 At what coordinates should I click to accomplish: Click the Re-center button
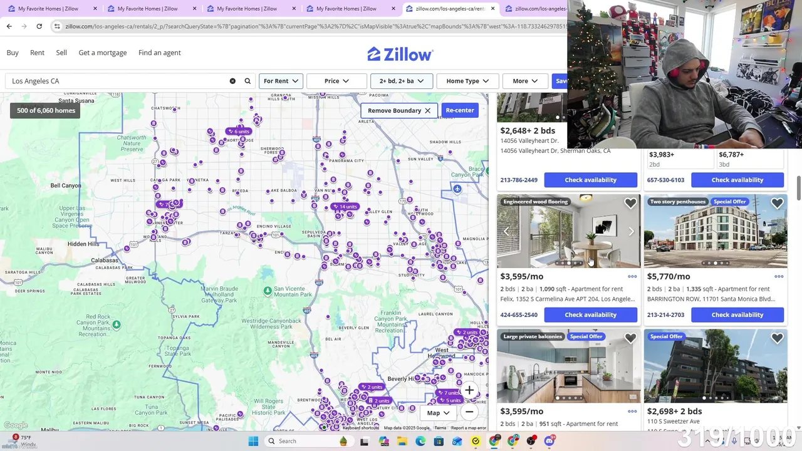tap(460, 110)
